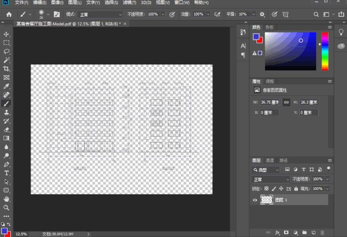
Task: Pick the Eyedropper tool
Action: (7, 86)
